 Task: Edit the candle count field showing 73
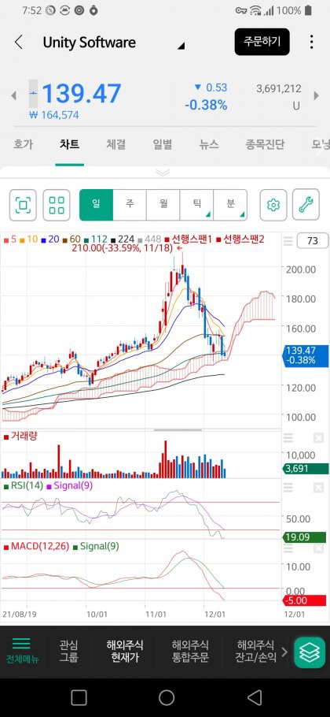tap(312, 240)
